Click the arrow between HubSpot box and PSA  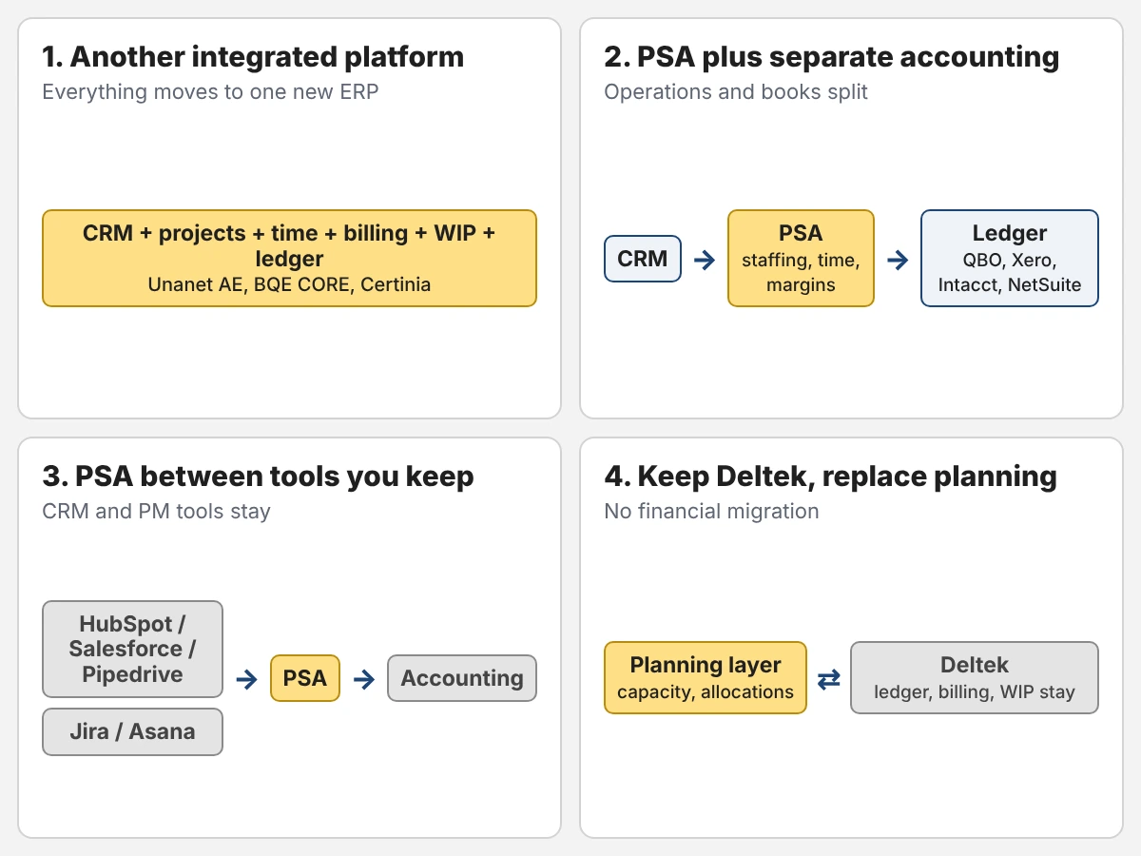[246, 679]
